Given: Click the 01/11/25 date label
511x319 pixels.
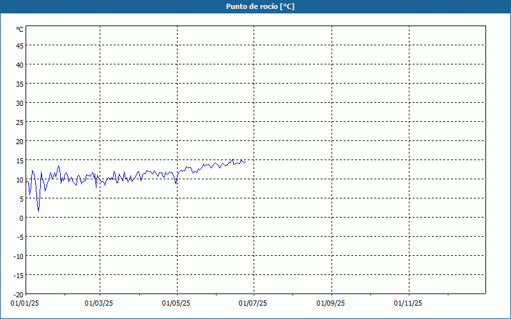Looking at the screenshot, I should point(408,304).
